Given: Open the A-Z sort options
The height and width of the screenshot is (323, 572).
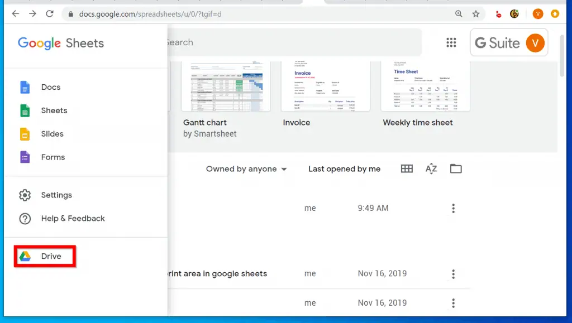Looking at the screenshot, I should [x=431, y=168].
